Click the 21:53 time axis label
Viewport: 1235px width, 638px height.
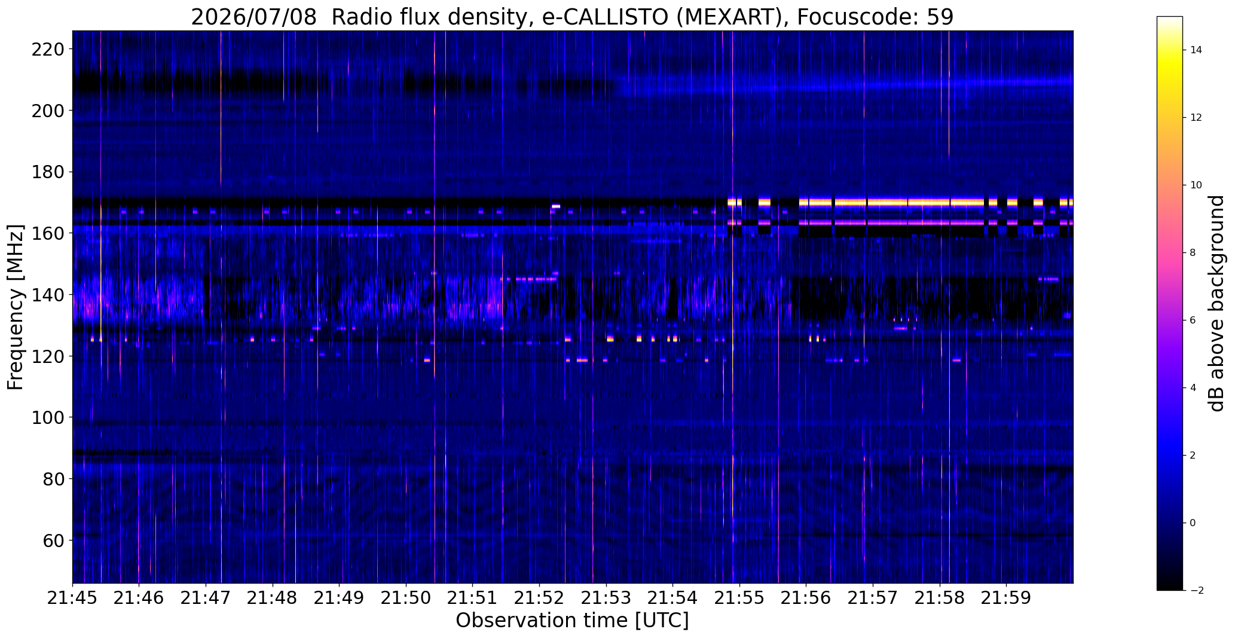coord(606,598)
